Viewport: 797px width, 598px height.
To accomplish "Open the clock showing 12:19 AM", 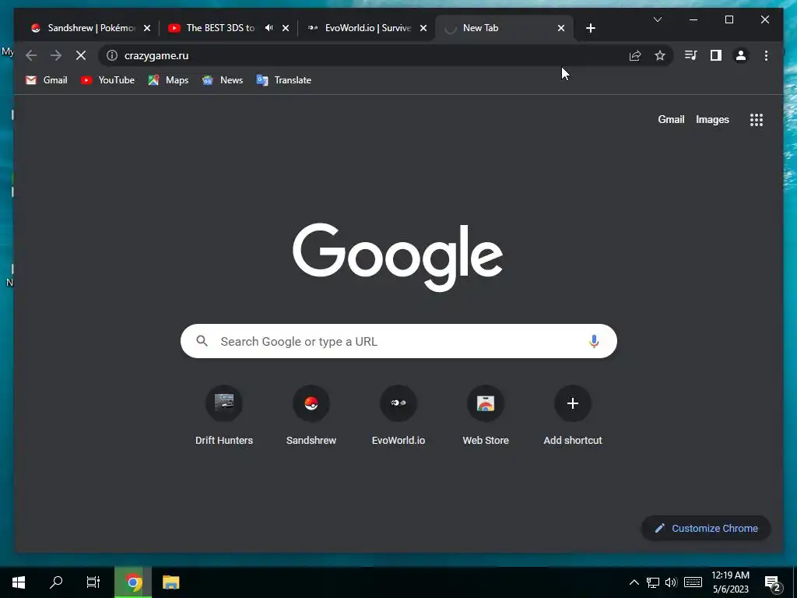I will coord(730,582).
